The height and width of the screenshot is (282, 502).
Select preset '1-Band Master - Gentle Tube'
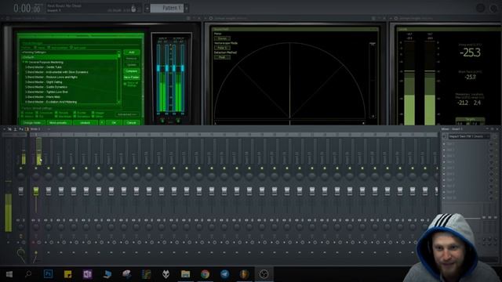point(44,67)
